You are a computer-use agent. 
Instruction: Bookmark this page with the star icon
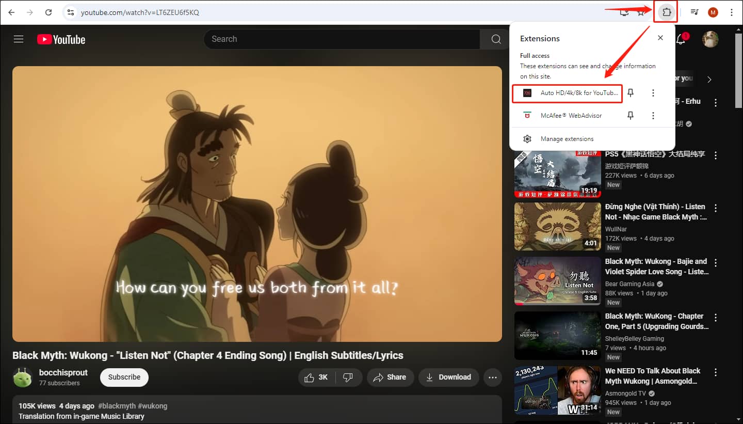pyautogui.click(x=641, y=12)
